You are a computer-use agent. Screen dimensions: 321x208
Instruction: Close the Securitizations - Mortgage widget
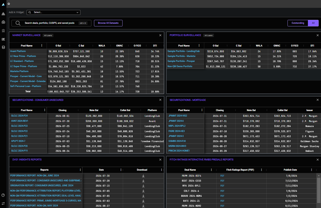pos(318,100)
